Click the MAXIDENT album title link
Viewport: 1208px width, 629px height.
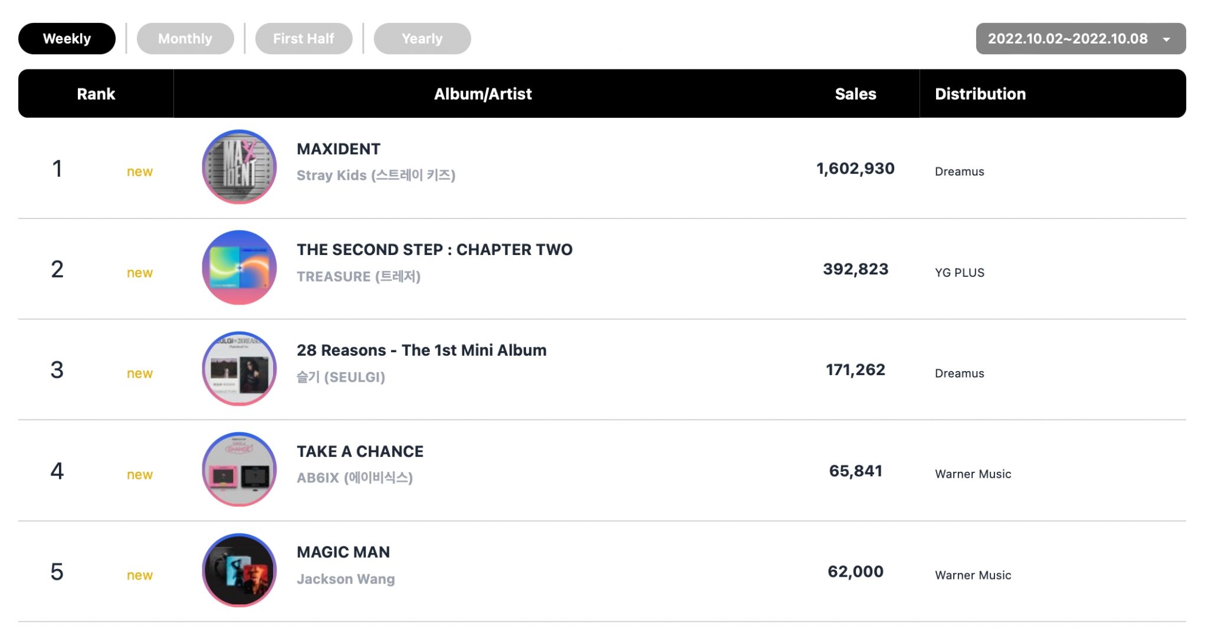[339, 148]
